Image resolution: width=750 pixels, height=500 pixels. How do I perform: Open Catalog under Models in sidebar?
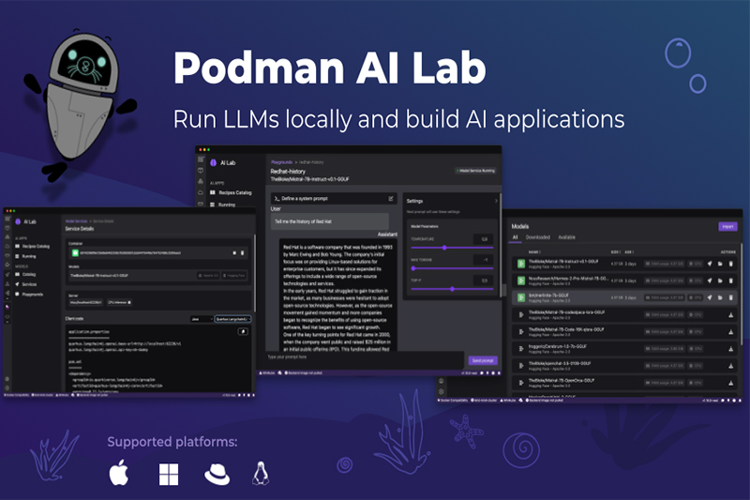(26, 274)
